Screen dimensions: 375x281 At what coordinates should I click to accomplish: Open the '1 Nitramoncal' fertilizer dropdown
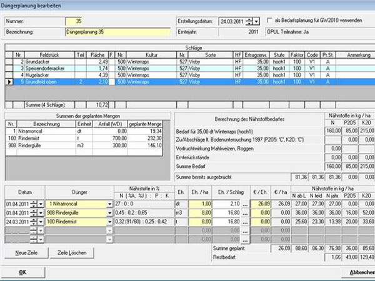[109, 204]
